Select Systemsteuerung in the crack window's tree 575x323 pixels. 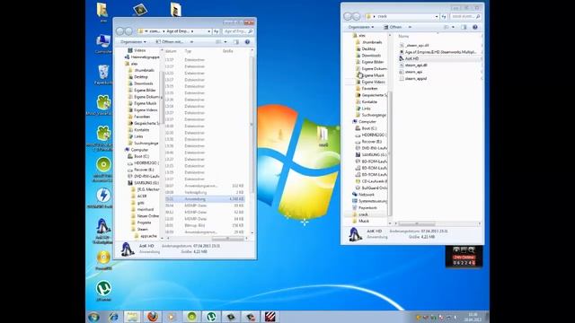coord(372,201)
